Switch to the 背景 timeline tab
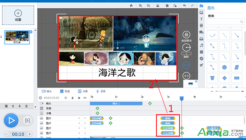The image size is (246, 140). coord(65,91)
